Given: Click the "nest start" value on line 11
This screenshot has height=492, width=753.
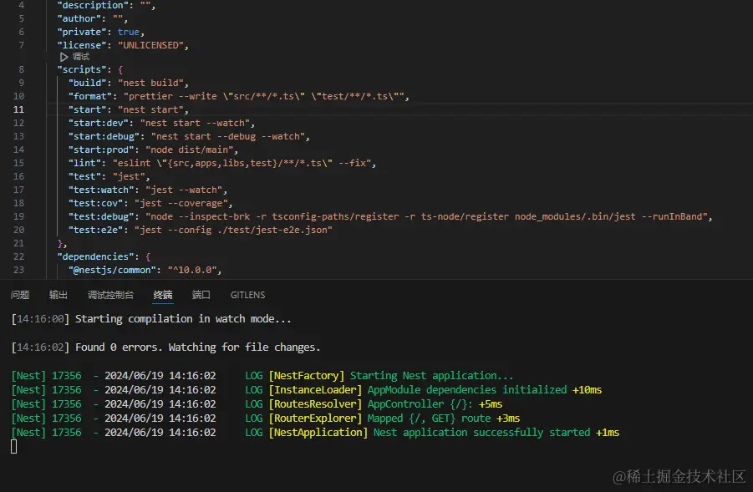Looking at the screenshot, I should coord(150,109).
